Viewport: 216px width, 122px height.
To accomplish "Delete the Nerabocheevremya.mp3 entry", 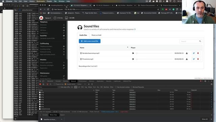I will pyautogui.click(x=198, y=53).
